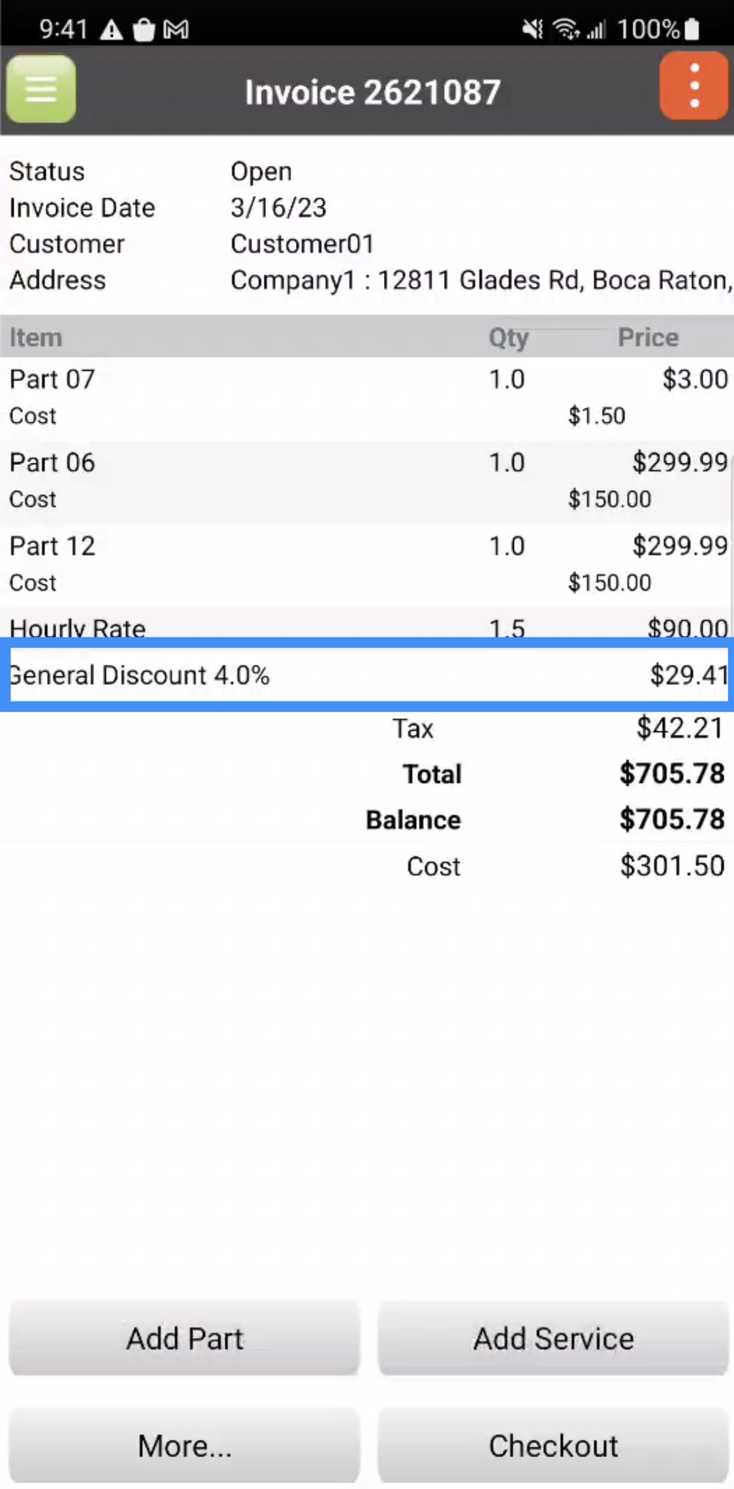Select the Part 12 line item

click(x=366, y=564)
